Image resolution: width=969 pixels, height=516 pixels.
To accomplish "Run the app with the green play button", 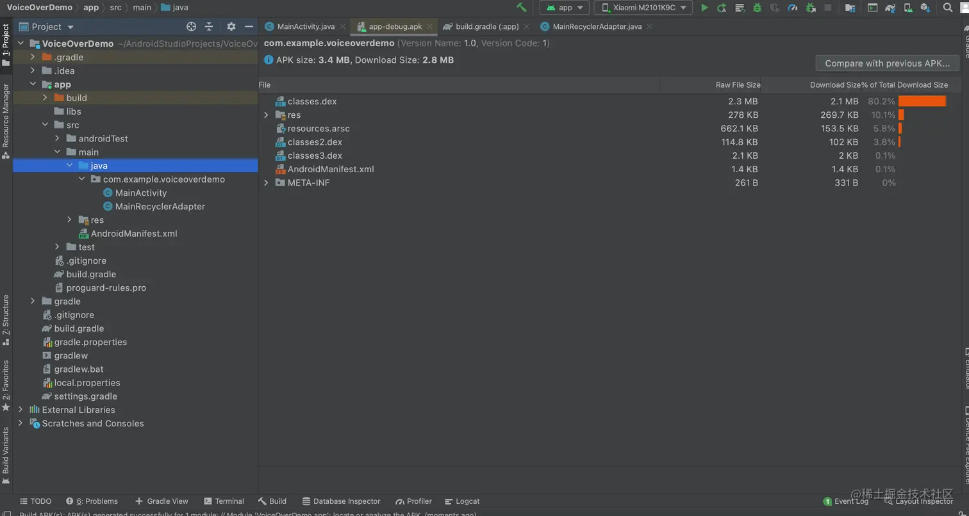I will [x=704, y=8].
